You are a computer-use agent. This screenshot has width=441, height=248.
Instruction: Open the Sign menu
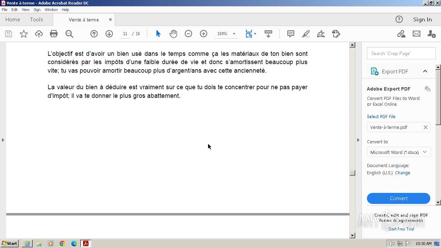pos(37,10)
